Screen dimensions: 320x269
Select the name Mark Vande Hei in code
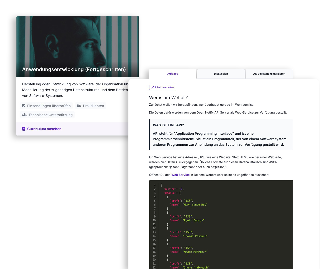(x=195, y=205)
